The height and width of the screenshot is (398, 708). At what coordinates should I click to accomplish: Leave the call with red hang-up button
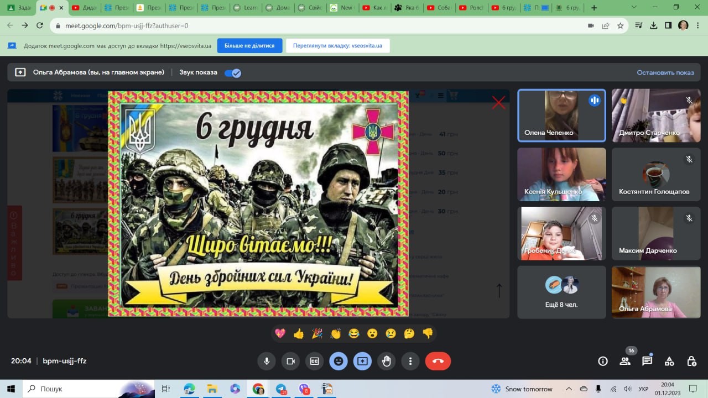click(x=438, y=361)
